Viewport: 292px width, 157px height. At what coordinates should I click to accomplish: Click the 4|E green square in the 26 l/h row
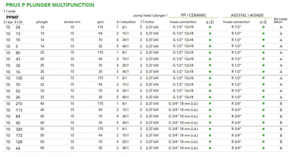[263, 97]
